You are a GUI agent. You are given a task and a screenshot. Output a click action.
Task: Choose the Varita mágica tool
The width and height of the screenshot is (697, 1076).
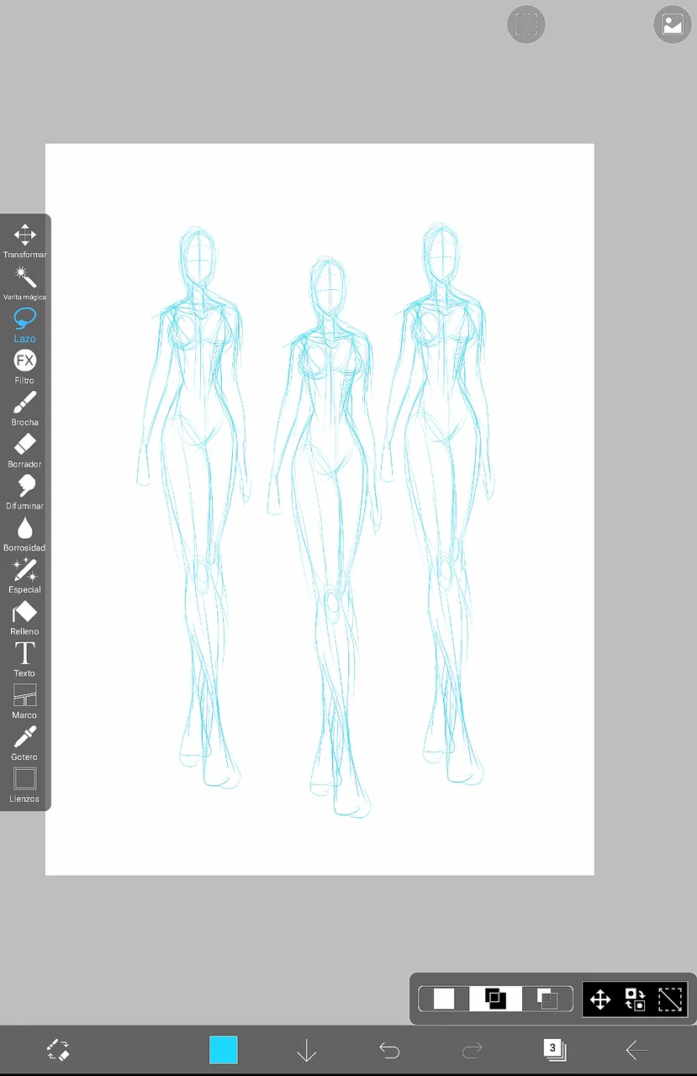click(x=24, y=283)
